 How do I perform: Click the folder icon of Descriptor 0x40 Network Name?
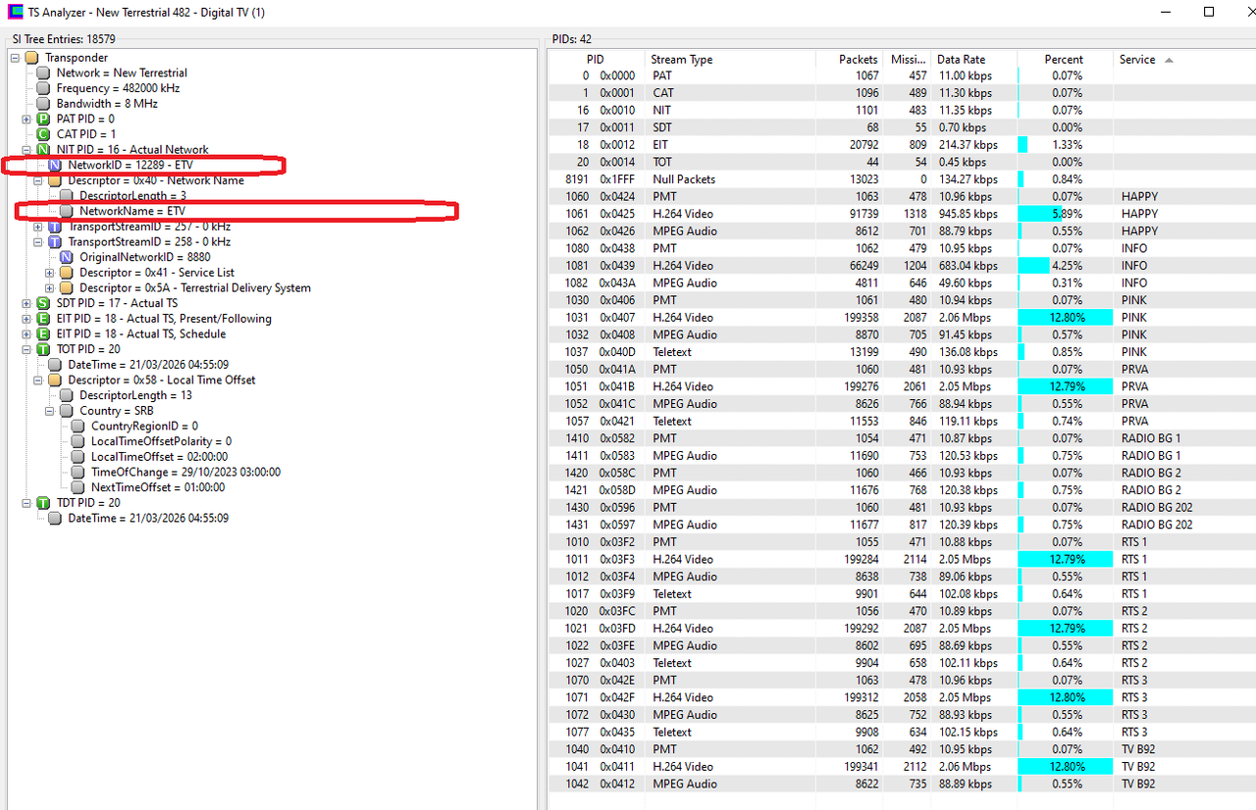point(55,180)
